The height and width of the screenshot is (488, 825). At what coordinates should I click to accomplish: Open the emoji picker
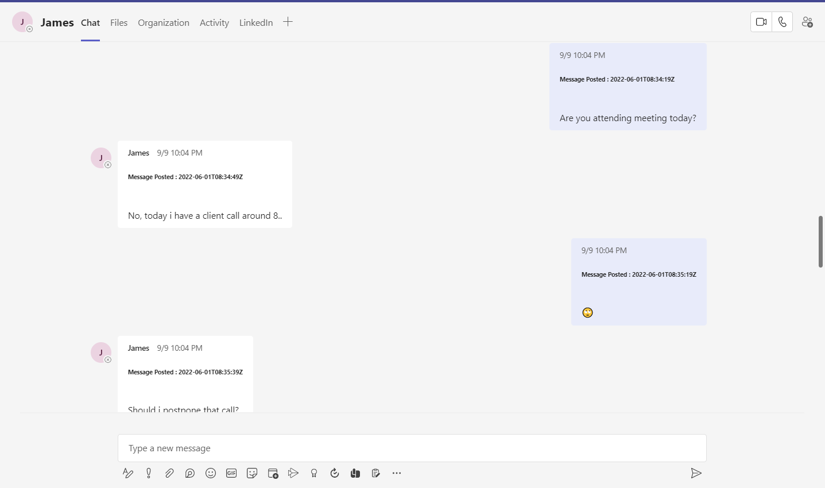[x=211, y=473]
